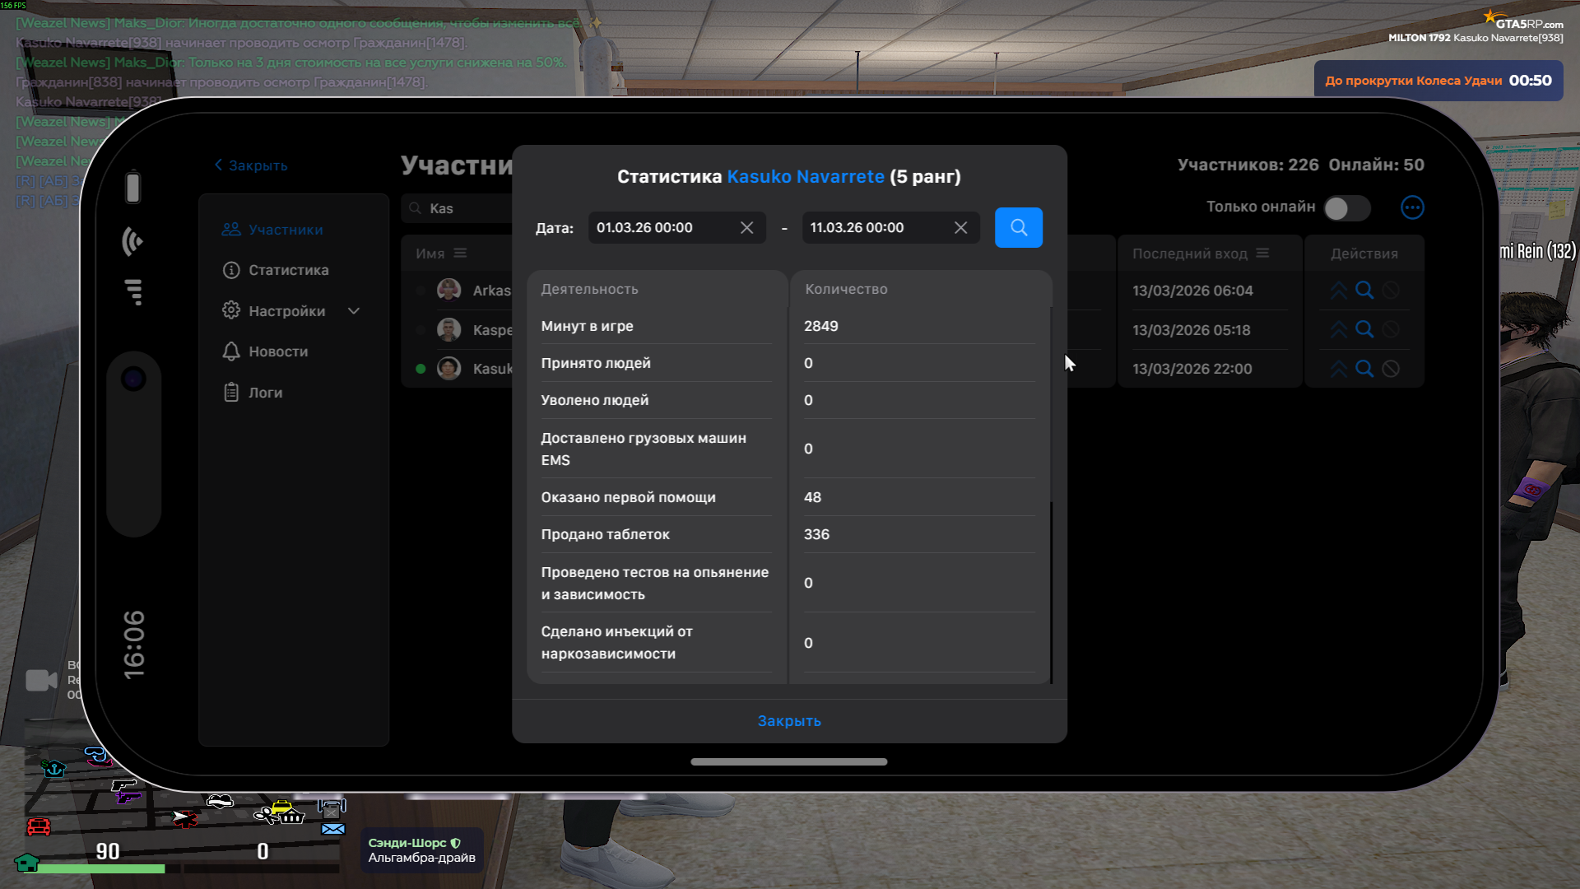Click promote arrows icon in 13/03/2026 05:18 row

tap(1339, 330)
